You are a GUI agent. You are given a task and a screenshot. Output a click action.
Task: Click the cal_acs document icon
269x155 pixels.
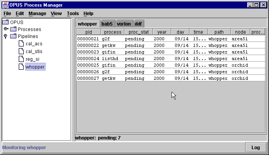coord(21,44)
